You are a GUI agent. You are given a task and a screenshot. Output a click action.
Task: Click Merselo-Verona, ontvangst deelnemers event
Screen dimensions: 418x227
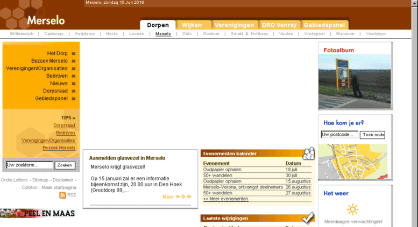(x=243, y=187)
